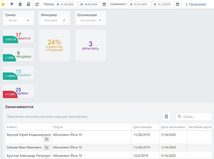Select the 25 продлено card

18,91
